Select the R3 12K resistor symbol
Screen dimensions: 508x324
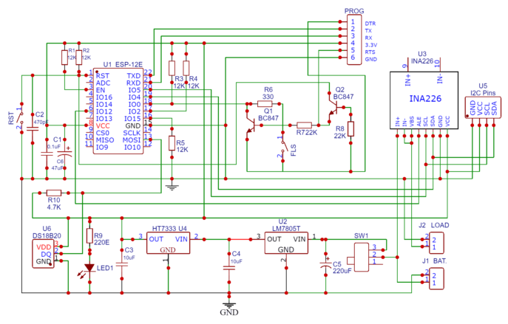tap(172, 68)
